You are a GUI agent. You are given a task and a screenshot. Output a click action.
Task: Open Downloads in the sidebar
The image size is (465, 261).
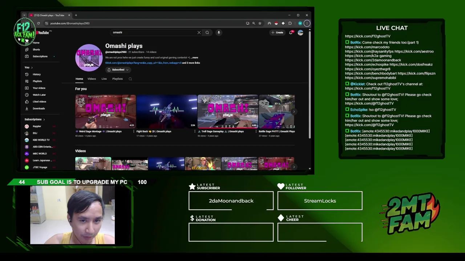click(x=39, y=108)
